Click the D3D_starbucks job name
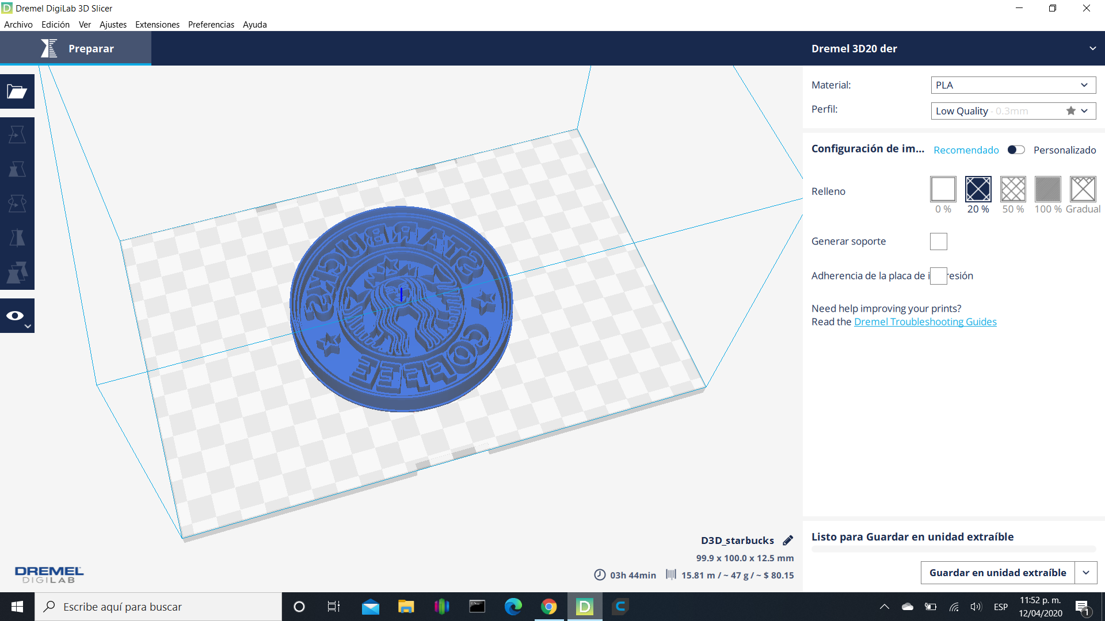Image resolution: width=1105 pixels, height=621 pixels. click(x=737, y=540)
